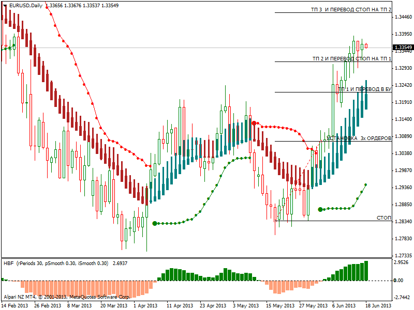Click the 1.30890 price scale value
This screenshot has height=310, width=414.
point(403,136)
